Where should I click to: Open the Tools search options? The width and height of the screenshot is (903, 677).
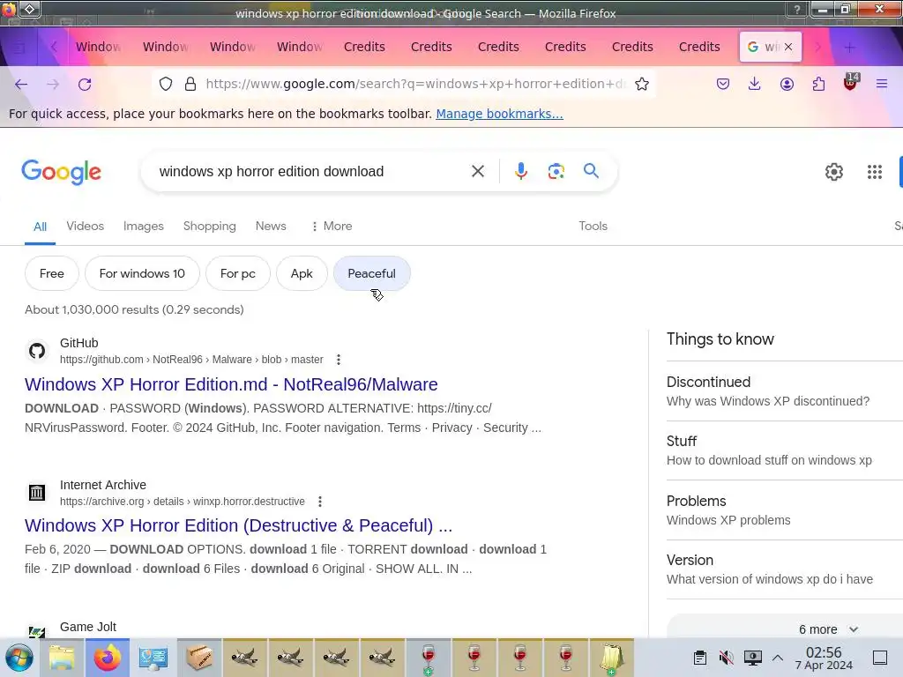(593, 226)
